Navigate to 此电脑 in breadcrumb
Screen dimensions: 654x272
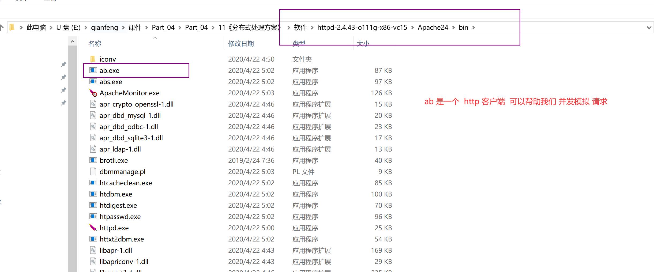pyautogui.click(x=36, y=27)
